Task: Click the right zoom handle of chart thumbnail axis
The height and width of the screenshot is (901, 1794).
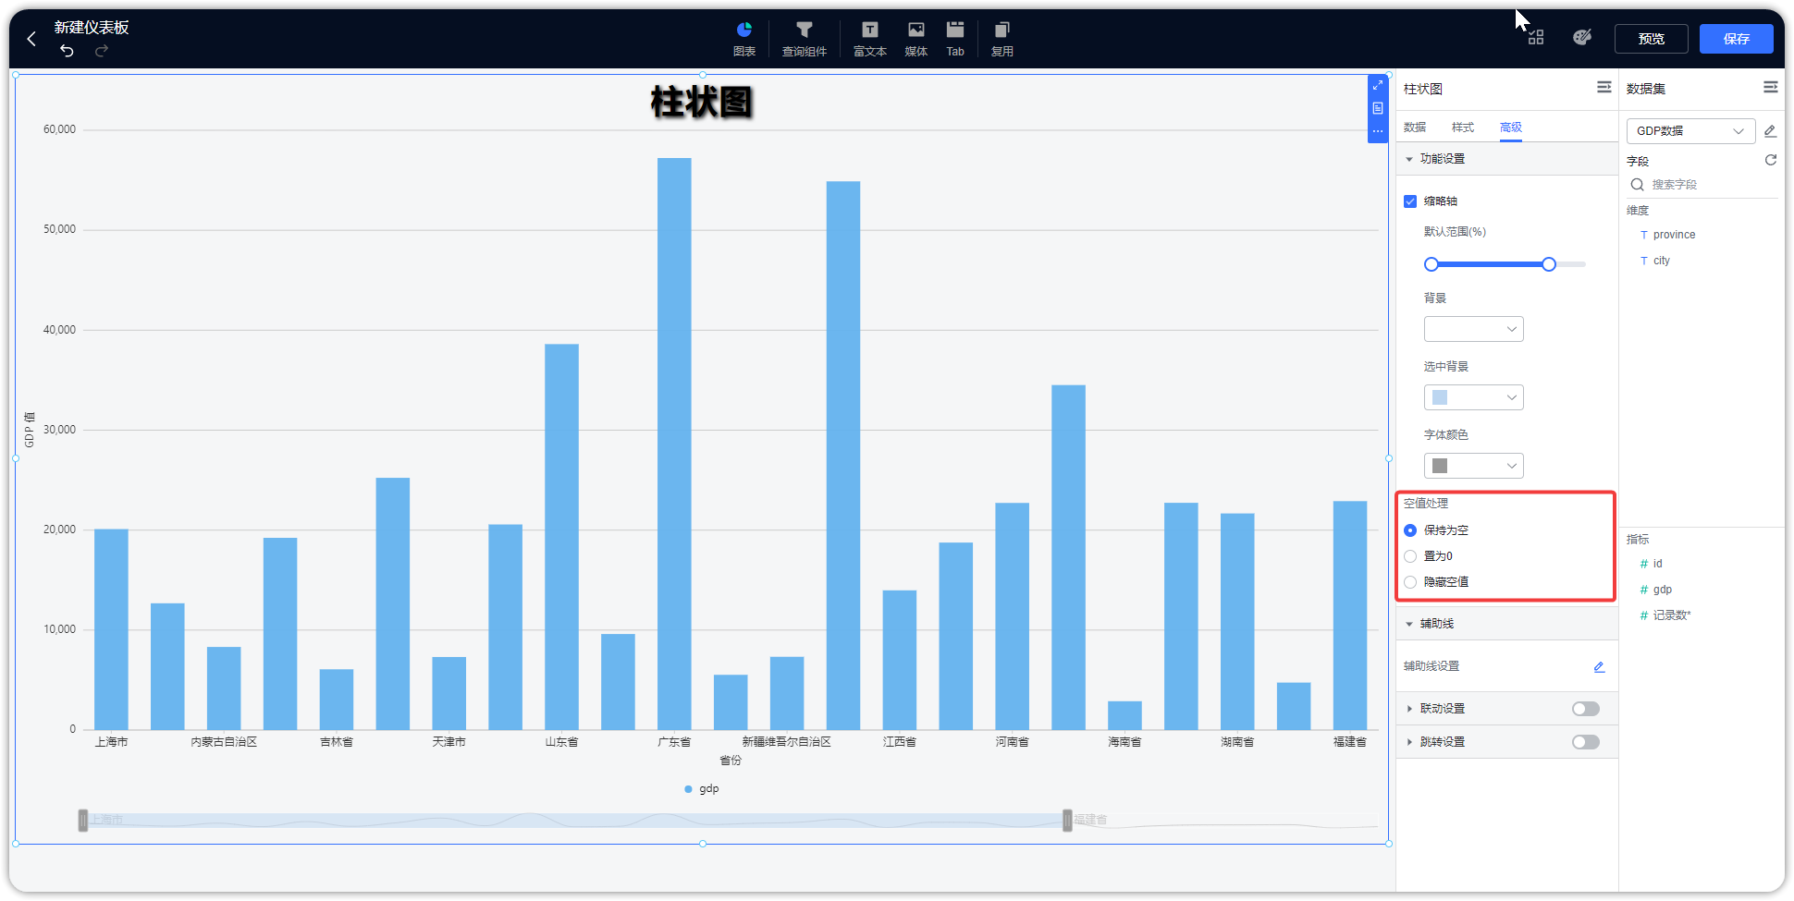Action: [x=1067, y=820]
